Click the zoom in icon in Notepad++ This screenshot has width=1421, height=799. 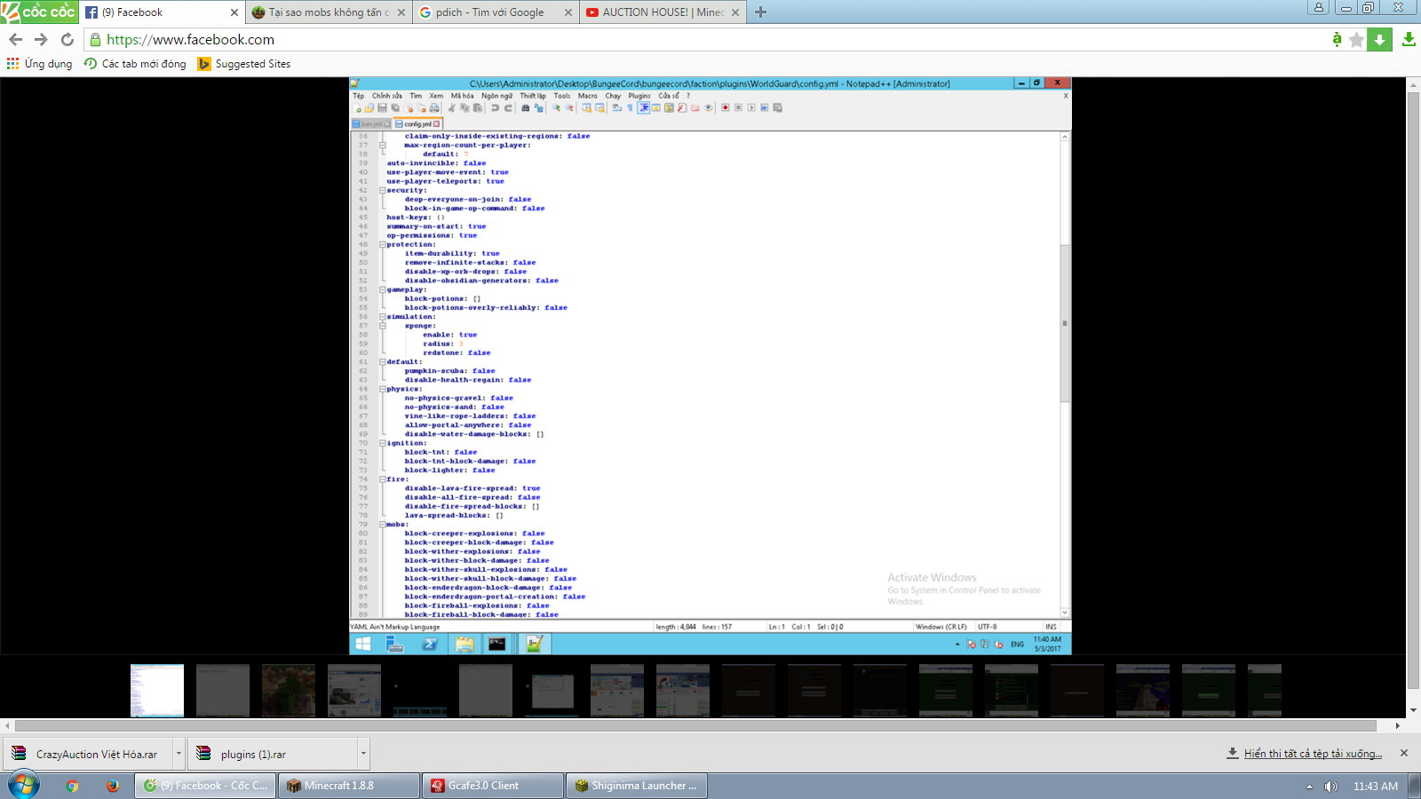point(556,108)
